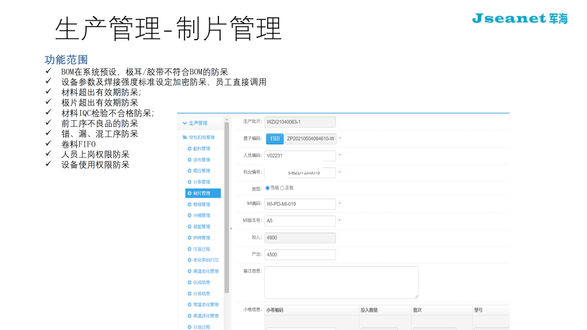
Task: Click the 人员编码 input field
Action: 300,155
